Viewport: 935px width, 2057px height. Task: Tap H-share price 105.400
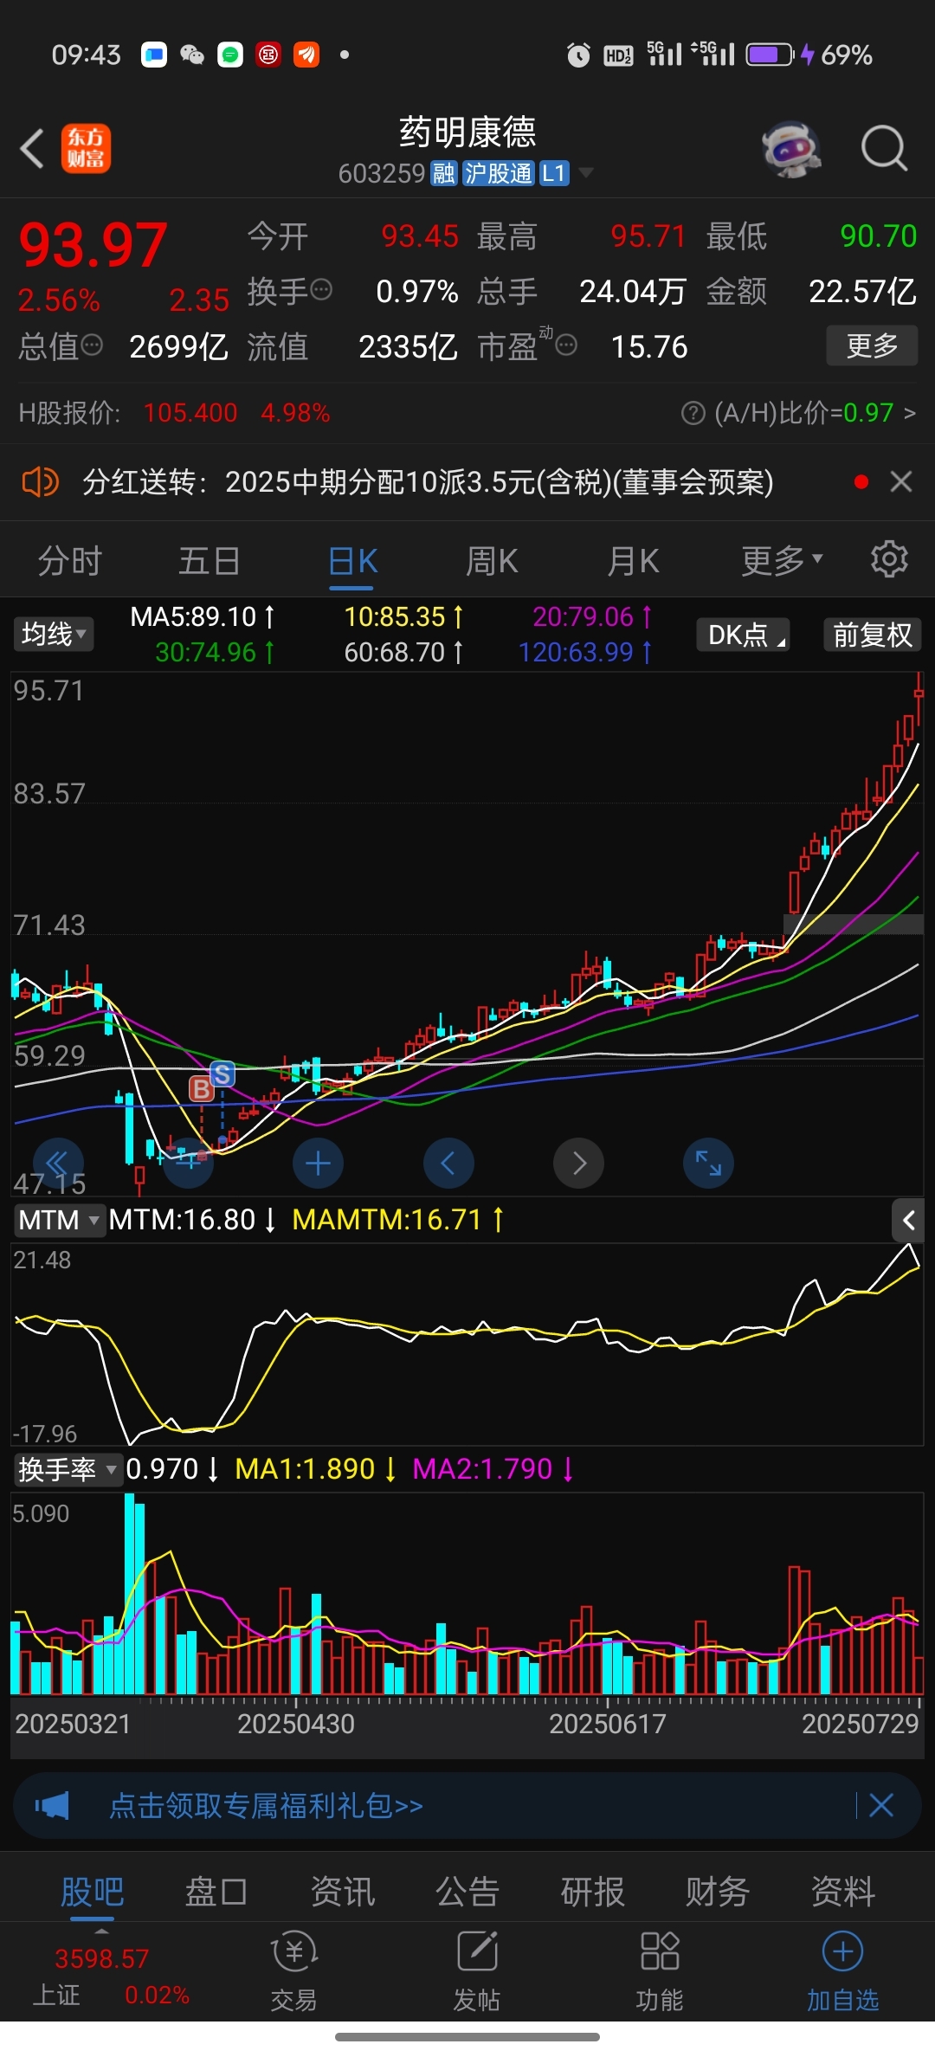[x=190, y=413]
